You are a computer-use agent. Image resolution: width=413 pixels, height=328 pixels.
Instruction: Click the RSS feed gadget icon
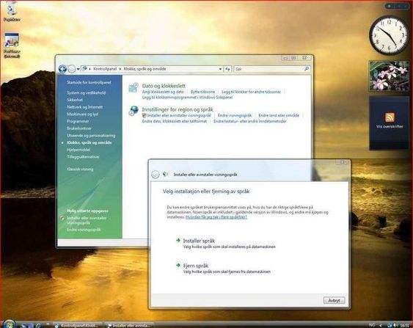tap(390, 117)
